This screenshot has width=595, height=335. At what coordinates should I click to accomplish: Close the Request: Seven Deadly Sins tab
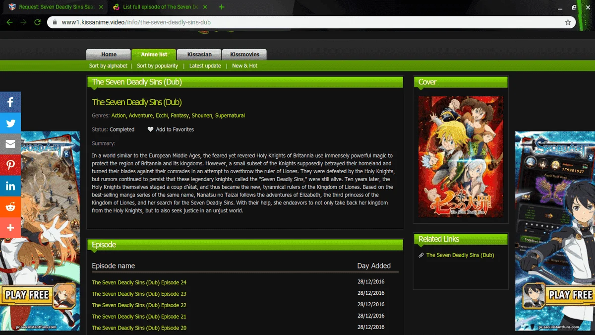[x=101, y=7]
